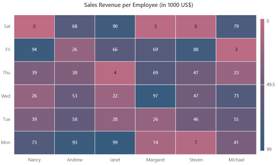The width and height of the screenshot is (278, 165).
Task: Select the Janet Saturday cell showing 90
Action: pos(115,26)
